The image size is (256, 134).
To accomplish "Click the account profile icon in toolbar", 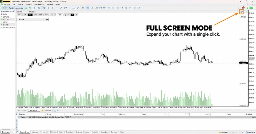I will pos(247,8).
